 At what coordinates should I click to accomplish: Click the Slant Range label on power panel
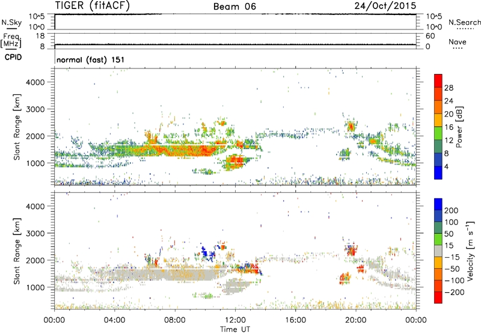click(x=17, y=127)
